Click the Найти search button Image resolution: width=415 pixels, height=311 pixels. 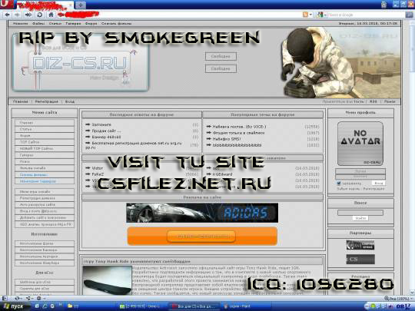[360, 218]
